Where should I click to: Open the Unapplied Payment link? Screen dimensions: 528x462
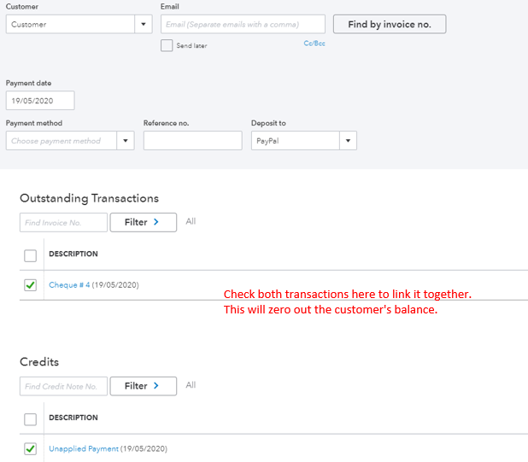click(x=84, y=448)
